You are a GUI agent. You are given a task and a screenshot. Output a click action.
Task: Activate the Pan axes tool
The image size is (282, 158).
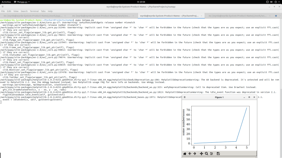(201, 153)
